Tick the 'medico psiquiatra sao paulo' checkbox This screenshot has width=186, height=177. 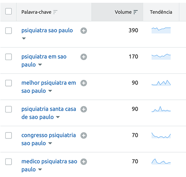pyautogui.click(x=9, y=162)
